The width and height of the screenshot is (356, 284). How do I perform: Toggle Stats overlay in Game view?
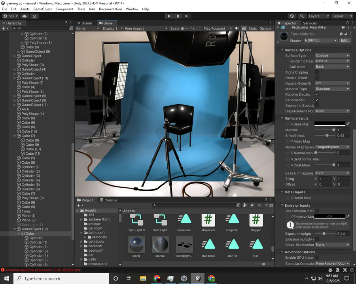252,28
